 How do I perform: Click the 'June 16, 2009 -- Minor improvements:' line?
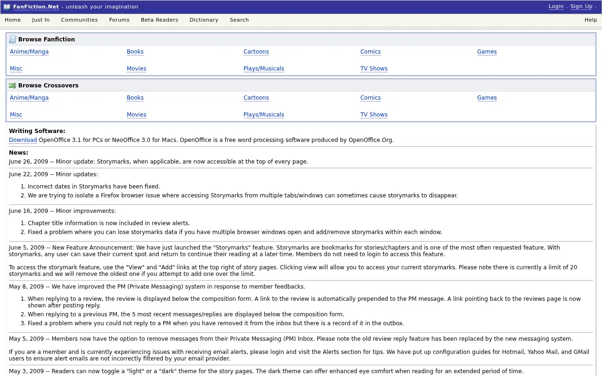(63, 211)
